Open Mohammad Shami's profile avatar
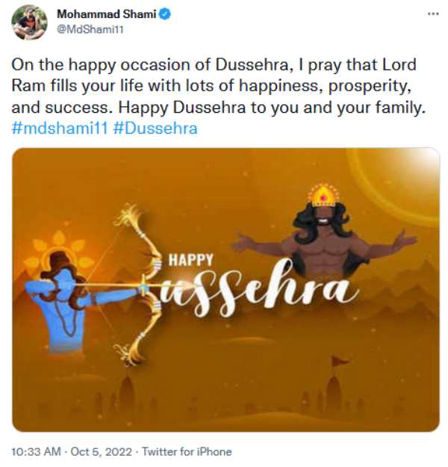Screen dimensions: 448x467 [x=29, y=22]
